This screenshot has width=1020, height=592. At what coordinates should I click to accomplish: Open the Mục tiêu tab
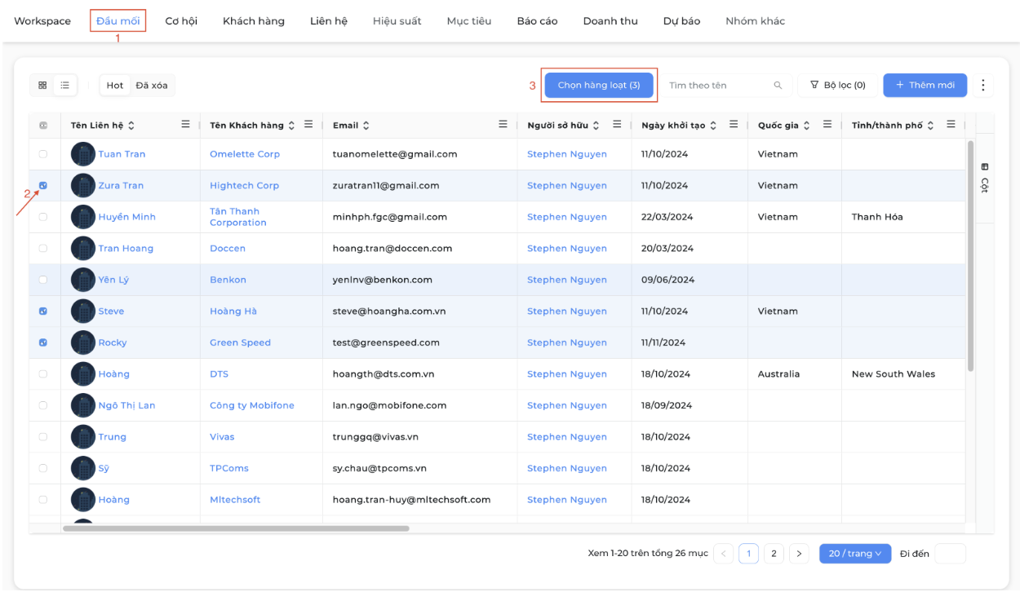(x=469, y=21)
